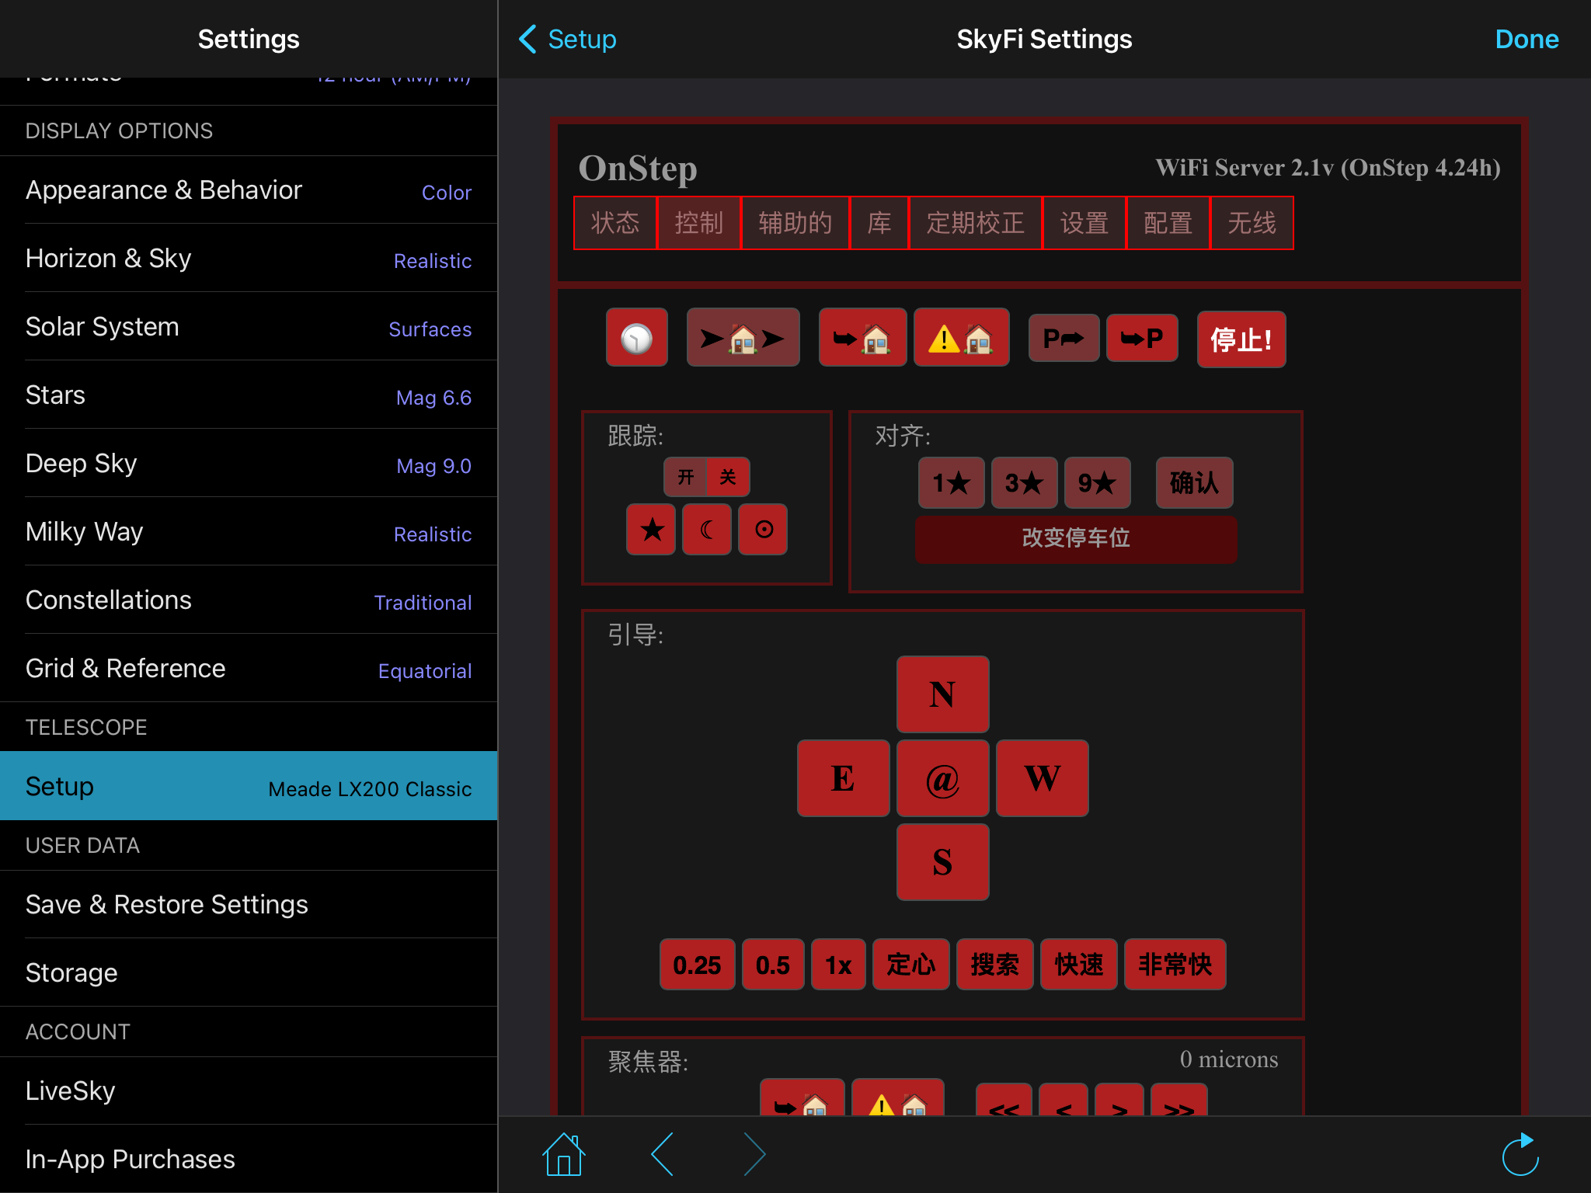Click the clock icon button in OnStep controls

(636, 339)
